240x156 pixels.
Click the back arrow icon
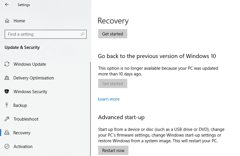coord(7,5)
